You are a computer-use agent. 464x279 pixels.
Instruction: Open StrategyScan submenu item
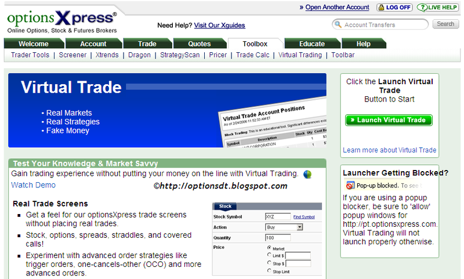(x=180, y=55)
